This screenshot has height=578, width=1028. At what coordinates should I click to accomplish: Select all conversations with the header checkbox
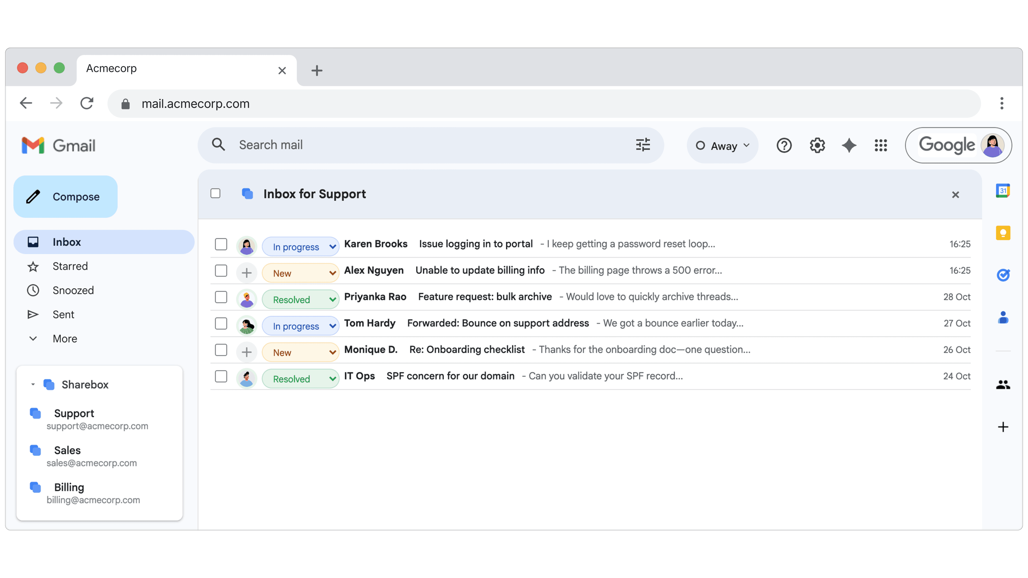[216, 193]
